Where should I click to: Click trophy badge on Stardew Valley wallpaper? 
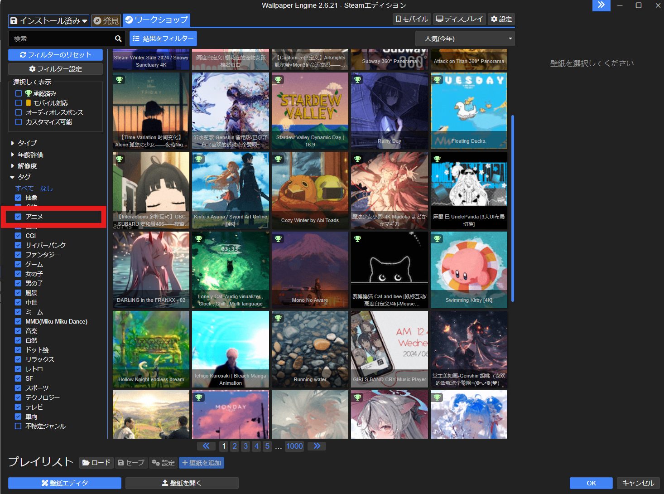[278, 80]
